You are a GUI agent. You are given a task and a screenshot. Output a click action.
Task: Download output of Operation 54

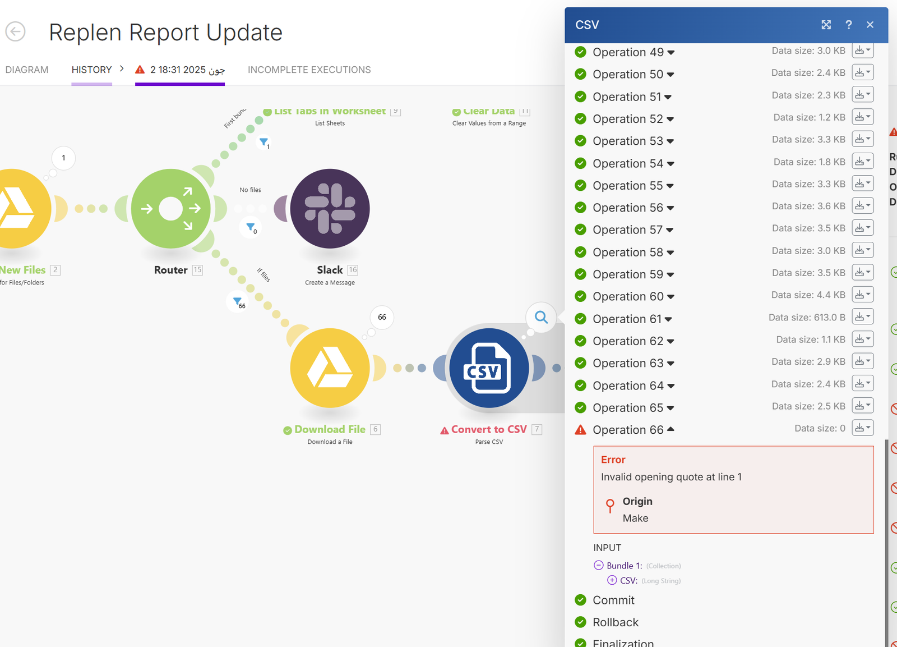(863, 162)
